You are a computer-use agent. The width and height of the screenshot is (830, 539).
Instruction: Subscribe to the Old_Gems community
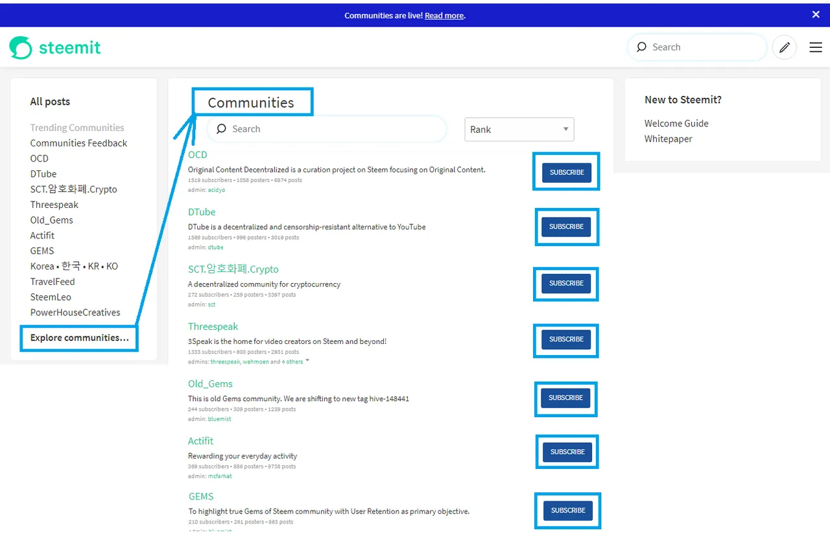[565, 398]
